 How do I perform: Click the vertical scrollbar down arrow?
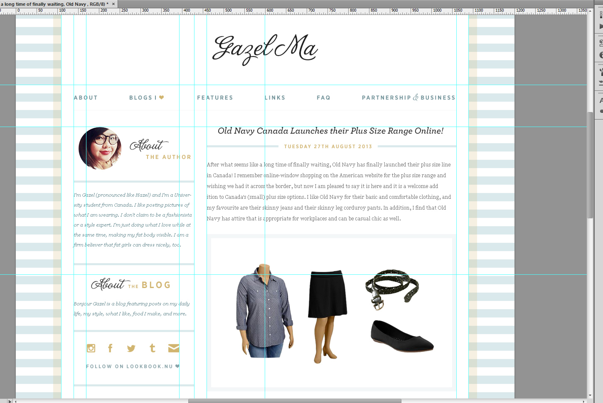[x=590, y=396]
